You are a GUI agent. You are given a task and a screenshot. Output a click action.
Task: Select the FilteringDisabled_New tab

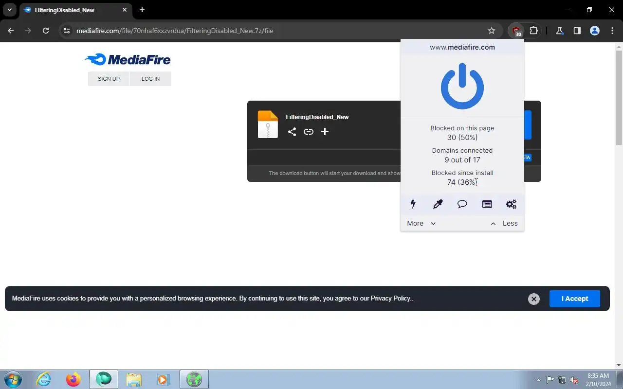tap(75, 10)
